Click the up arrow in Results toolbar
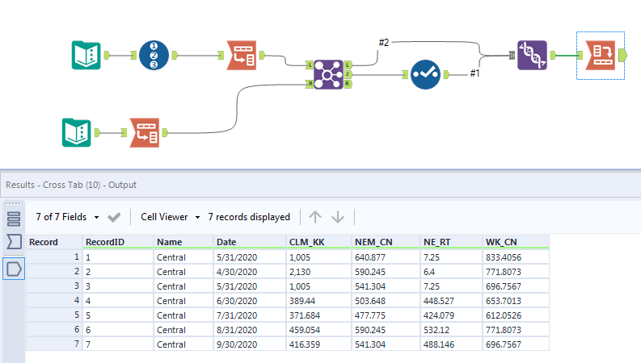 point(316,217)
